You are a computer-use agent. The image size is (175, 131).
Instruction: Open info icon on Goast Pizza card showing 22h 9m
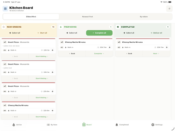pyautogui.click(x=52, y=91)
